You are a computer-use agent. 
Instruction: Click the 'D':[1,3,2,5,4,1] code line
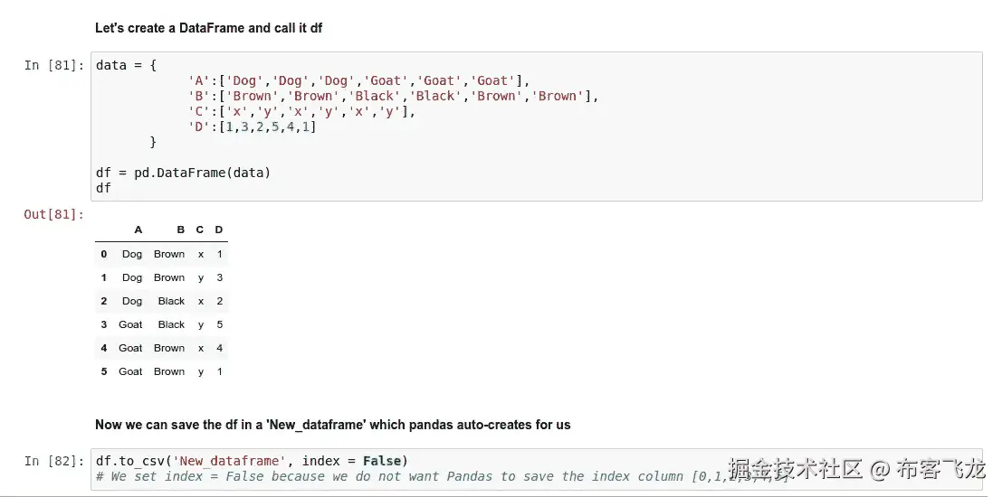click(252, 127)
